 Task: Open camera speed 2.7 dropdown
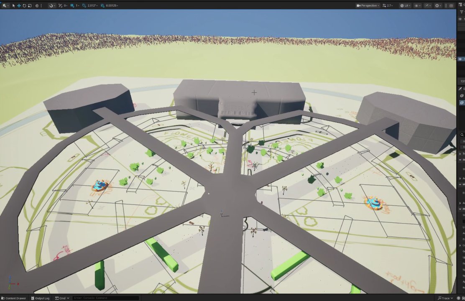(x=388, y=5)
